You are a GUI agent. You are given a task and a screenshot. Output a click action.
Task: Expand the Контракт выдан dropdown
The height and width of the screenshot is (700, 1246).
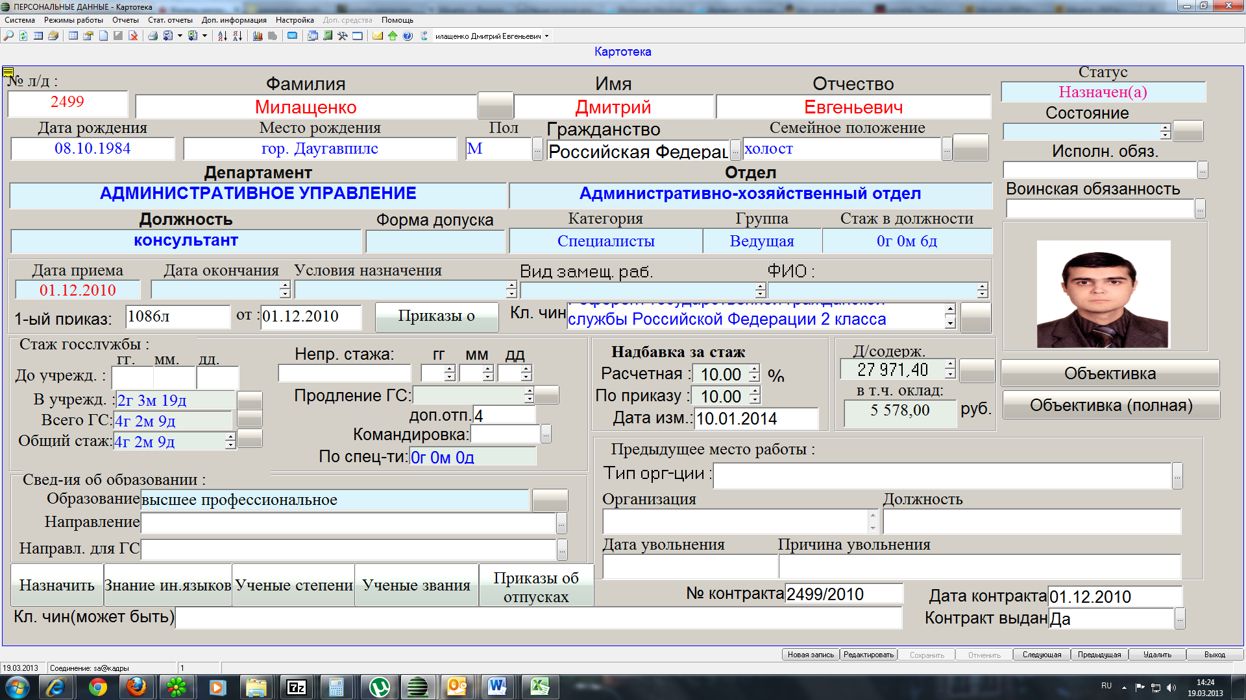click(1180, 618)
